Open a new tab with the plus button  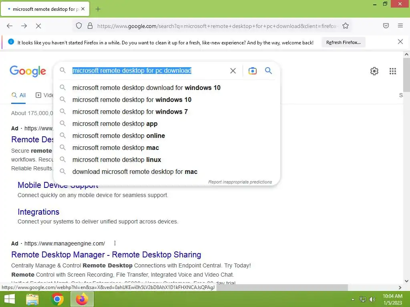click(x=98, y=9)
